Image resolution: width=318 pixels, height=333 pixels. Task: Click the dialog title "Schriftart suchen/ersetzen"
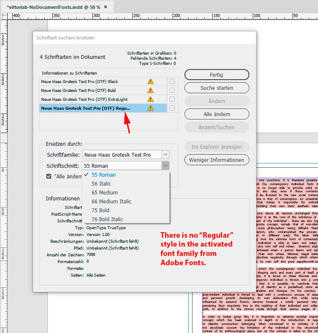click(65, 38)
